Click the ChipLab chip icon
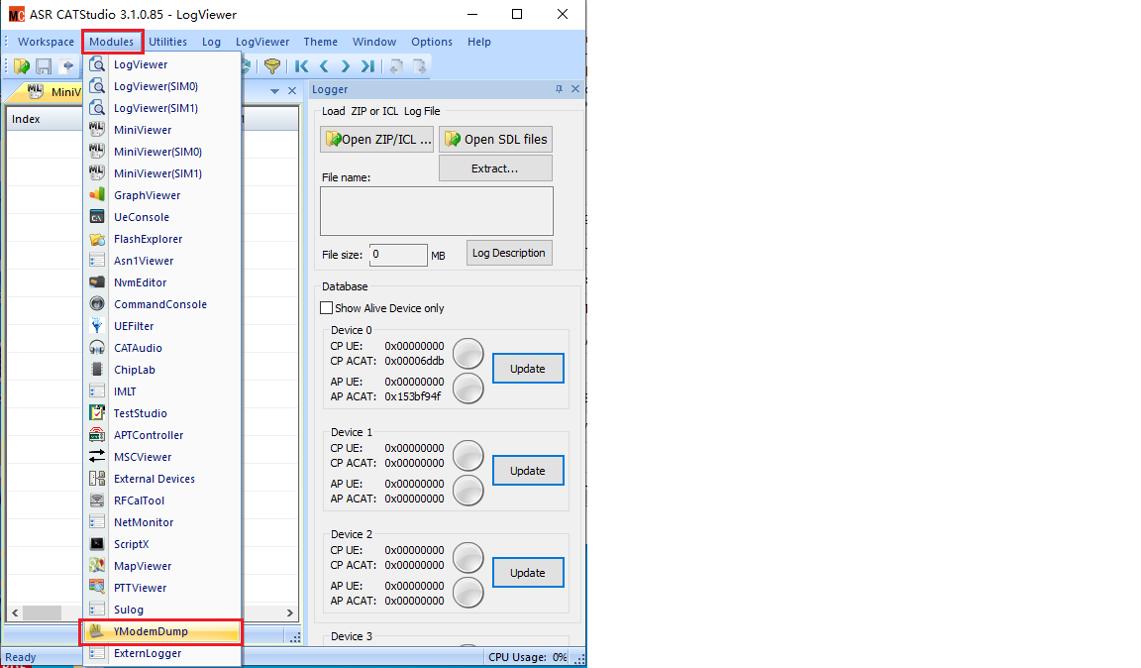Image resolution: width=1141 pixels, height=668 pixels. (x=97, y=370)
